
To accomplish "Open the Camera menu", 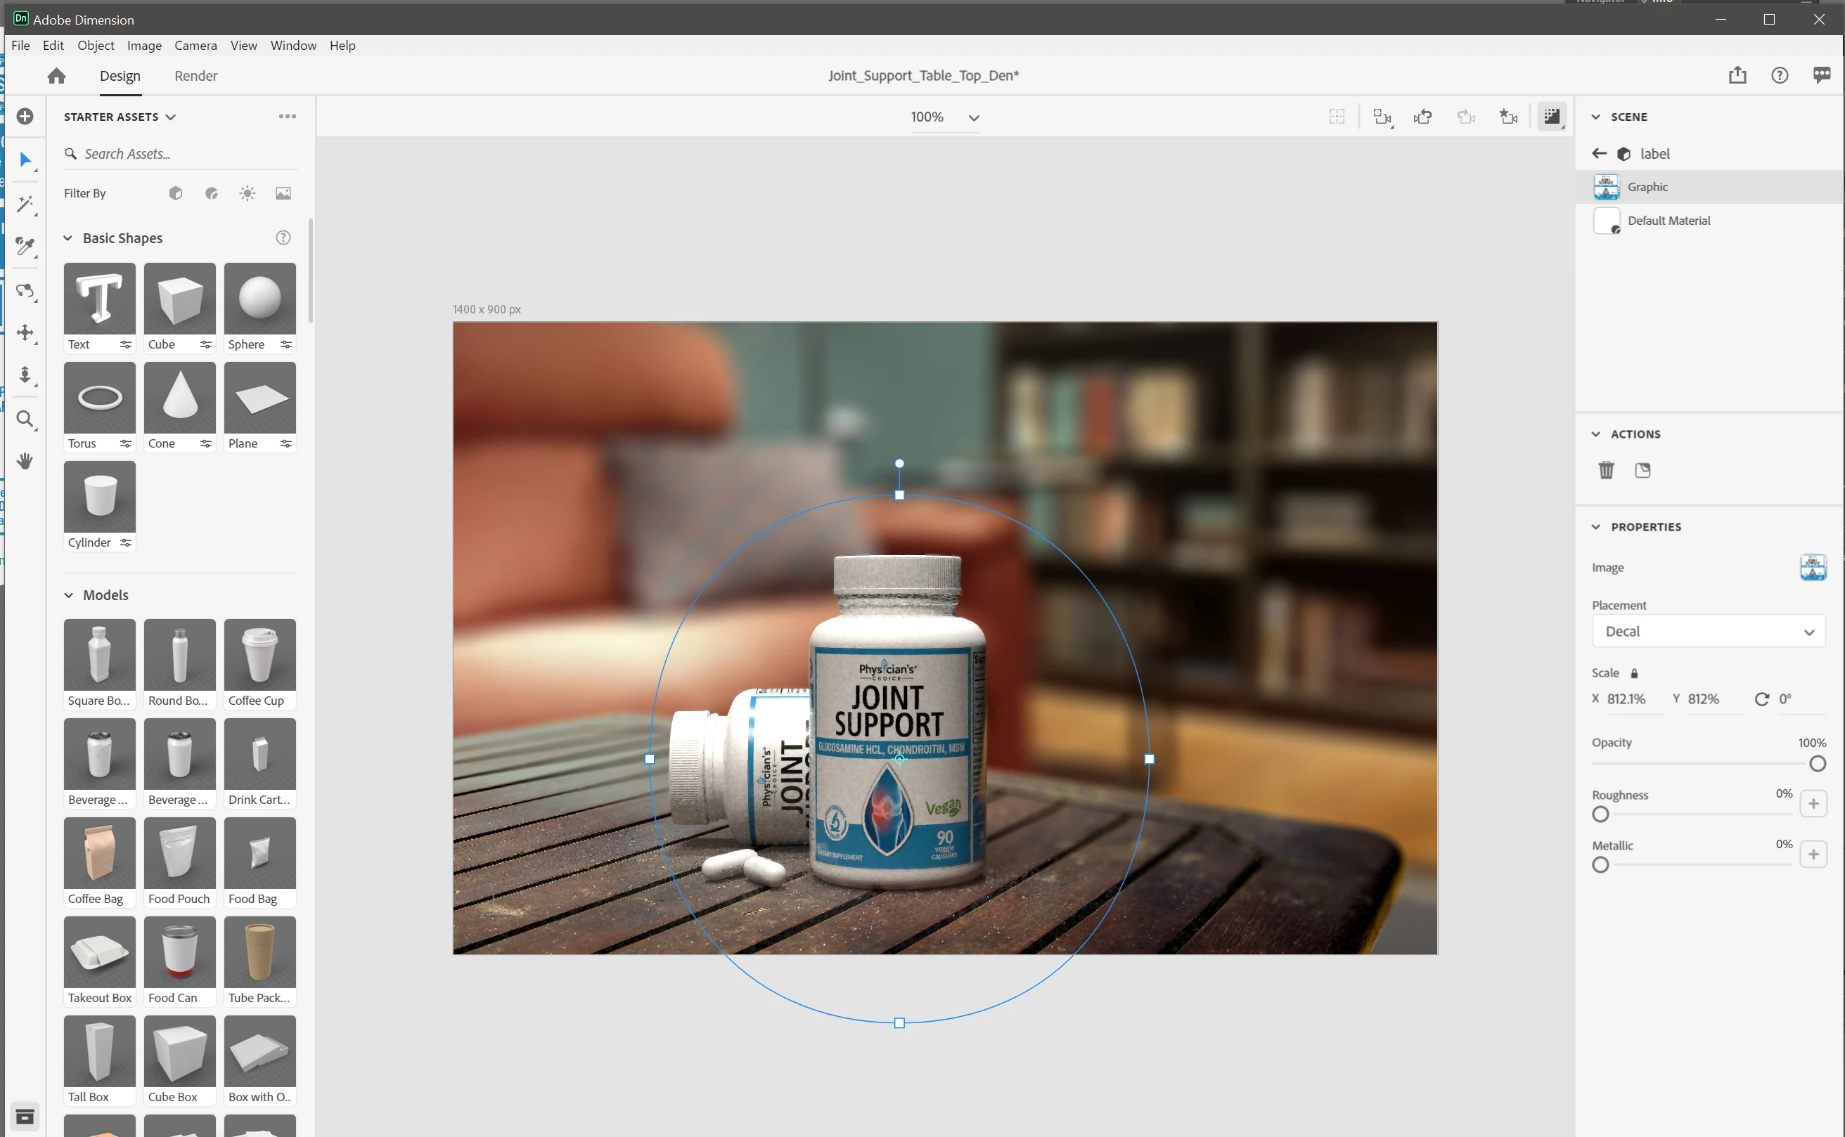I will (x=195, y=46).
